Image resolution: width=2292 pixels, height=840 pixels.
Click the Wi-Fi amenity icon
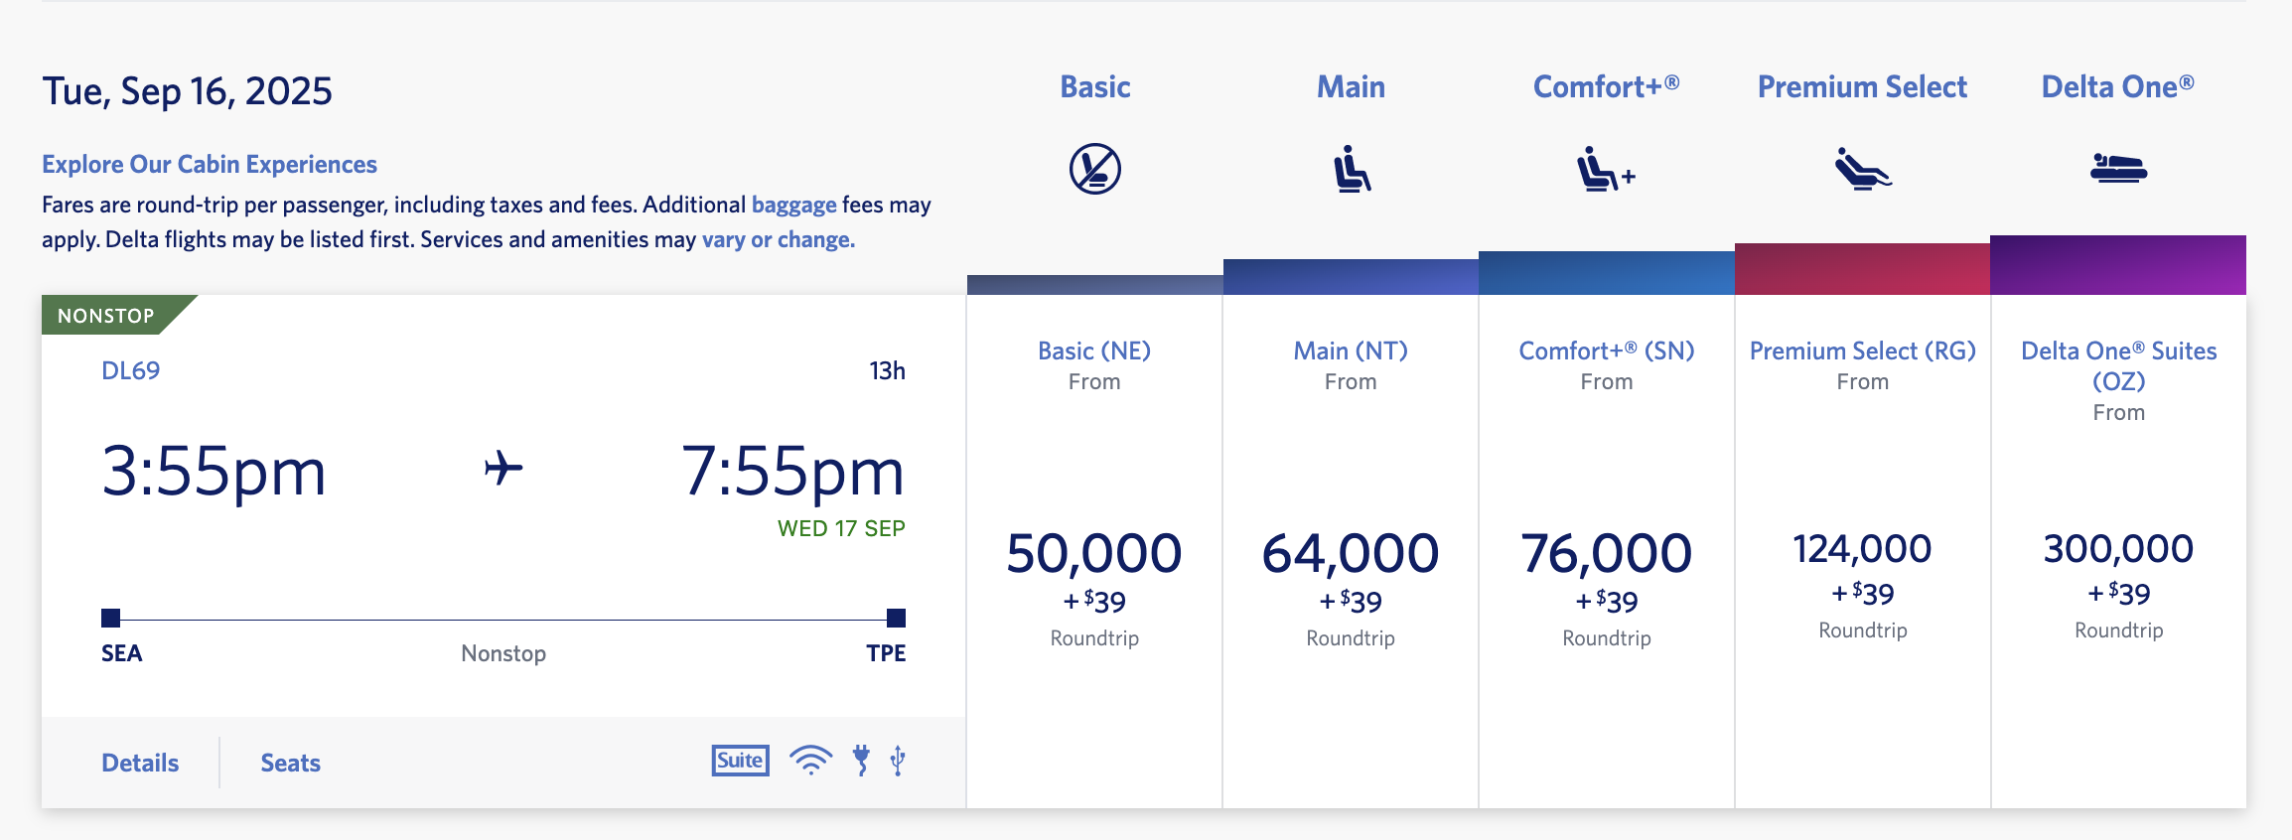(x=810, y=761)
